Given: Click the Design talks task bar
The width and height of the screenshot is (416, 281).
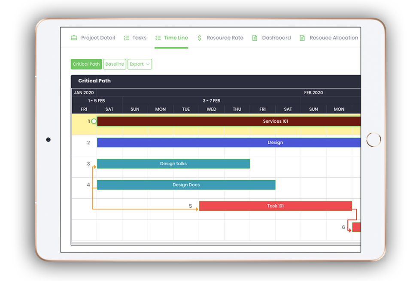Looking at the screenshot, I should [173, 163].
